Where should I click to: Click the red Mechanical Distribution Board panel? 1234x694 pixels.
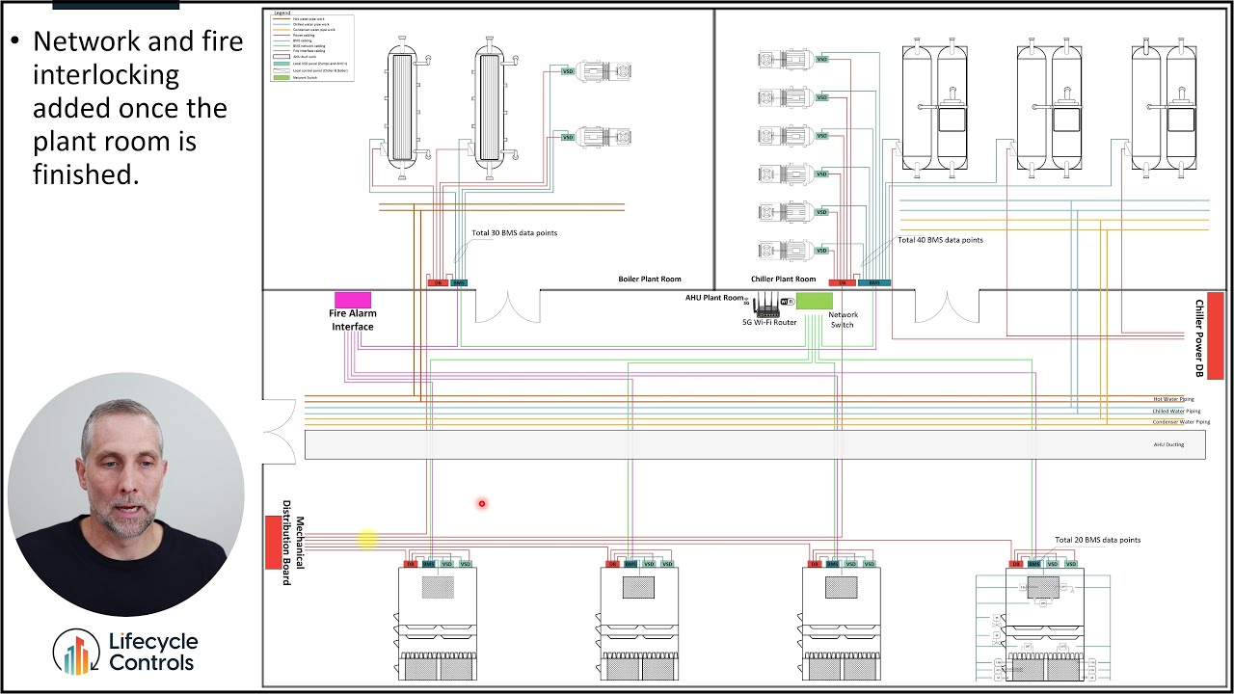pos(274,542)
